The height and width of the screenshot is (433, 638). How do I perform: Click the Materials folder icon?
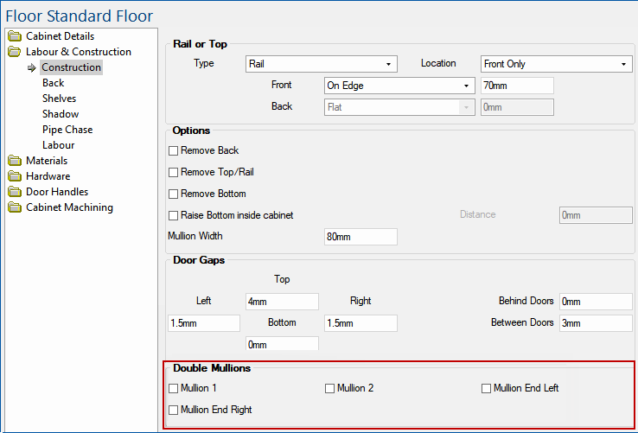click(15, 161)
